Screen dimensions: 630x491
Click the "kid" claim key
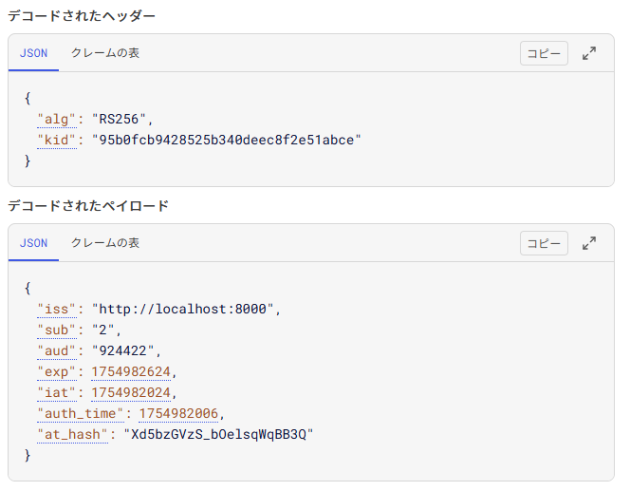(x=57, y=141)
